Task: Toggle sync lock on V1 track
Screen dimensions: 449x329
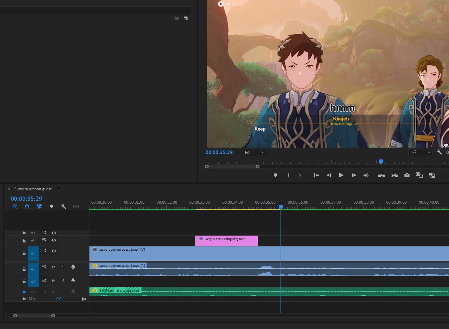Action: tap(44, 251)
